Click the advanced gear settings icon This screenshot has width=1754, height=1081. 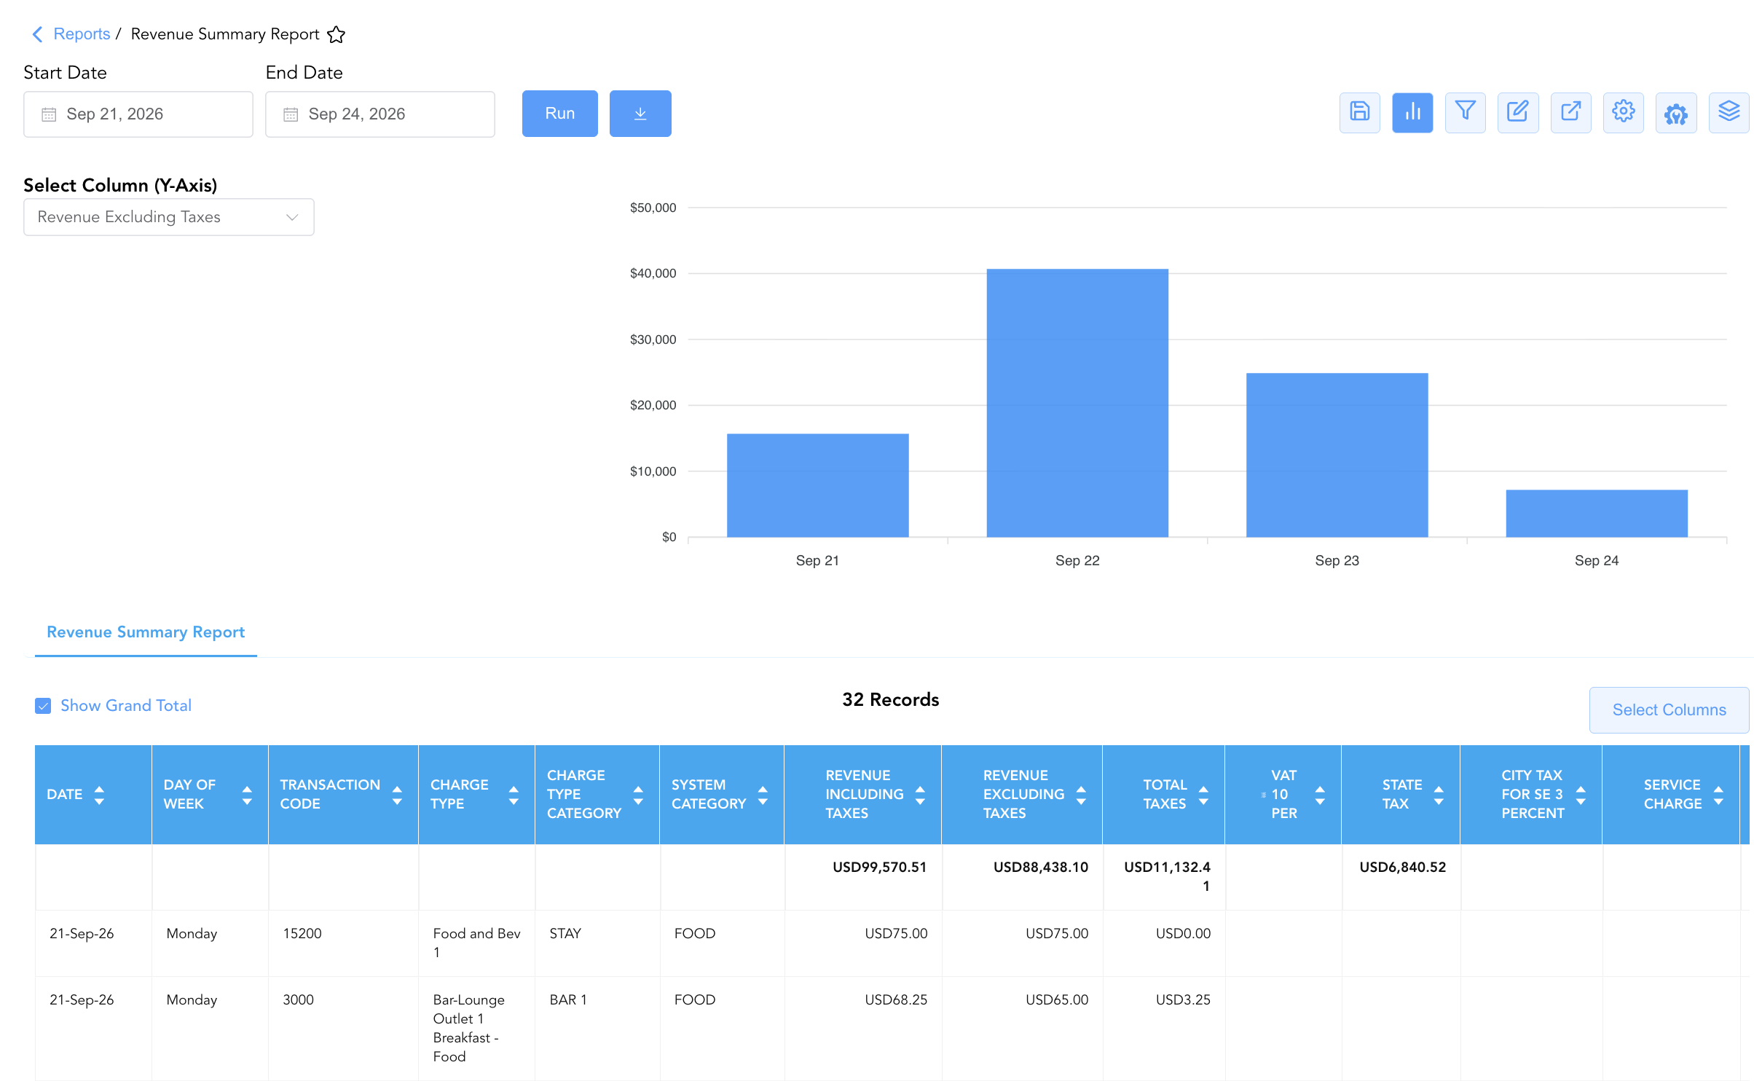(x=1676, y=113)
